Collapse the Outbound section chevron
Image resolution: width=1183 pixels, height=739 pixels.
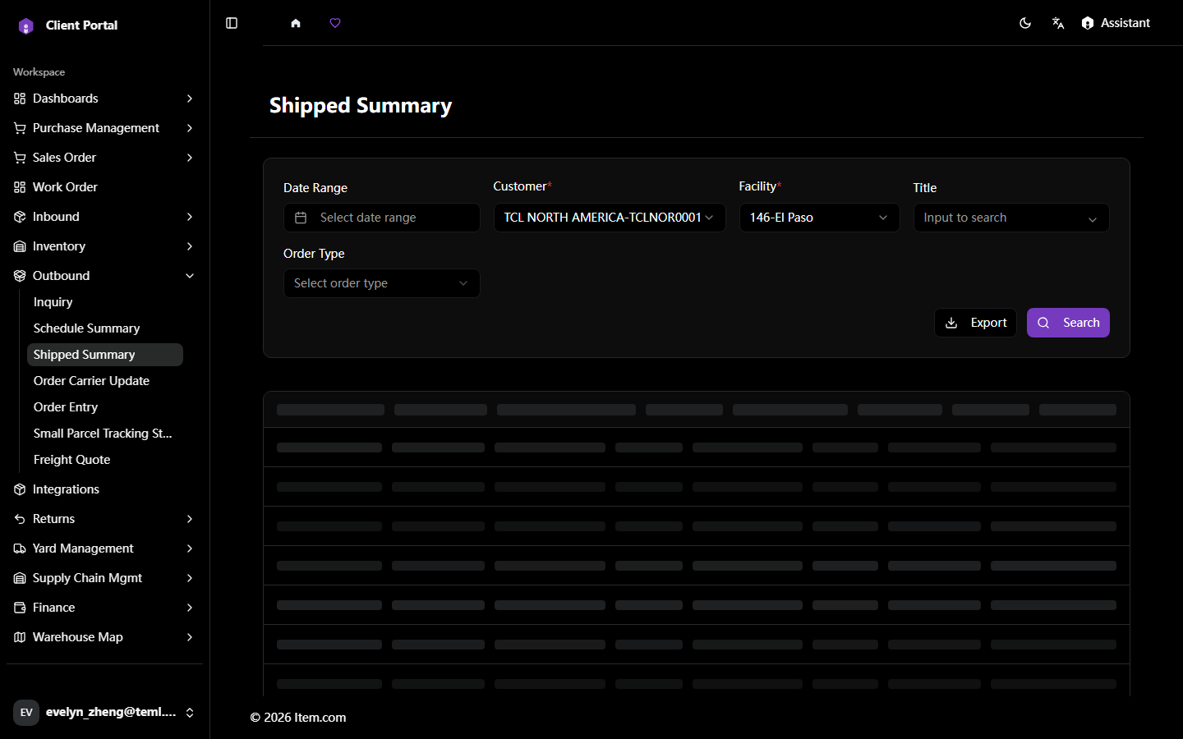click(x=190, y=276)
